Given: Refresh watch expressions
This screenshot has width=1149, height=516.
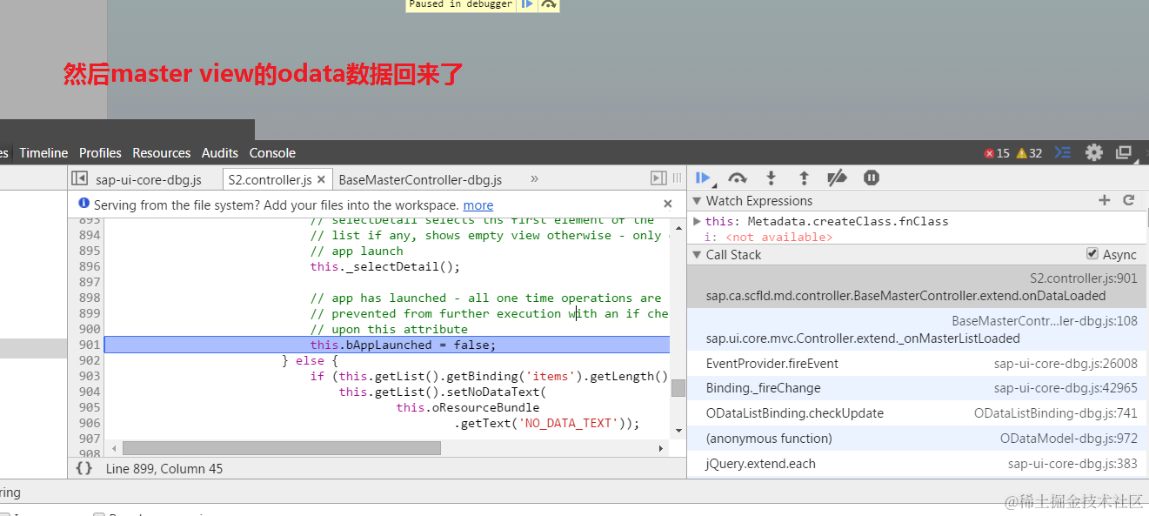Looking at the screenshot, I should coord(1129,200).
